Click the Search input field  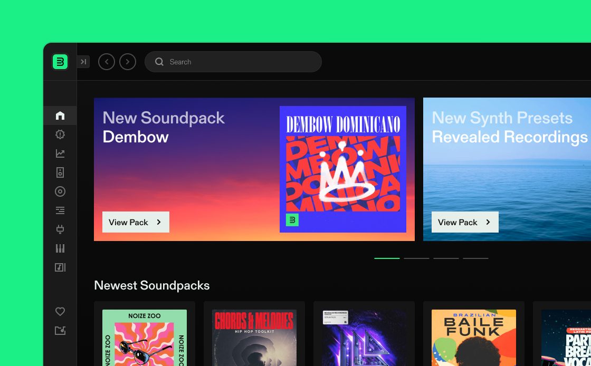(x=237, y=62)
